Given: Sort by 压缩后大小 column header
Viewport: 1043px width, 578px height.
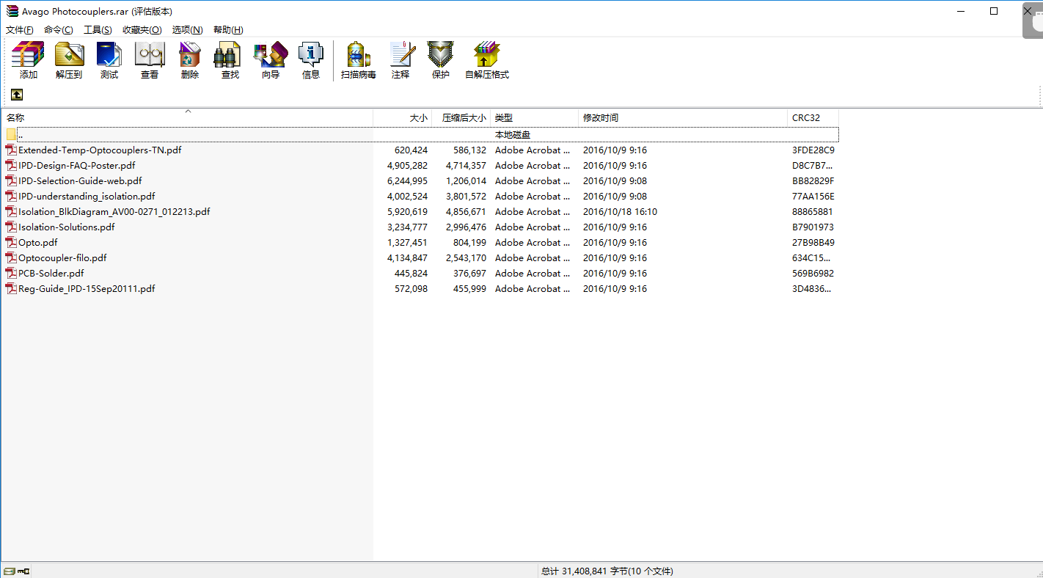Looking at the screenshot, I should tap(461, 117).
